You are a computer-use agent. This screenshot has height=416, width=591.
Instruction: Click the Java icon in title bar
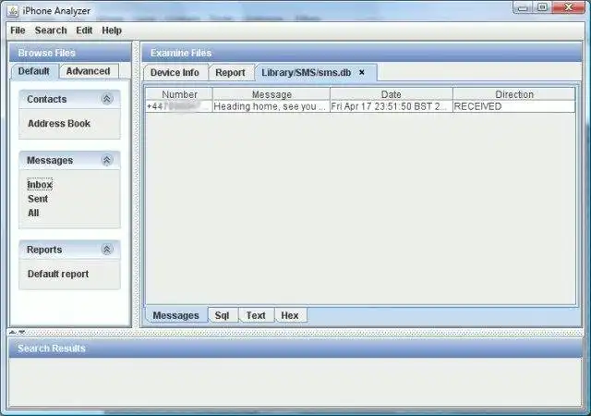12,11
